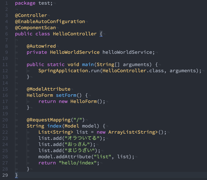Click the HelloController class name on line 6

pos(75,34)
